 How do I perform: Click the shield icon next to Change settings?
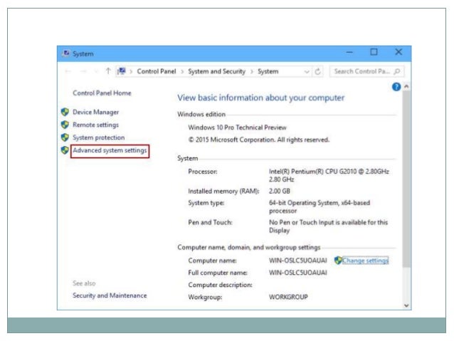coord(338,260)
